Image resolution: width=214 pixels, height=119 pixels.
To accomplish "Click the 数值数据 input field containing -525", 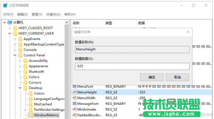I will pyautogui.click(x=132, y=66).
